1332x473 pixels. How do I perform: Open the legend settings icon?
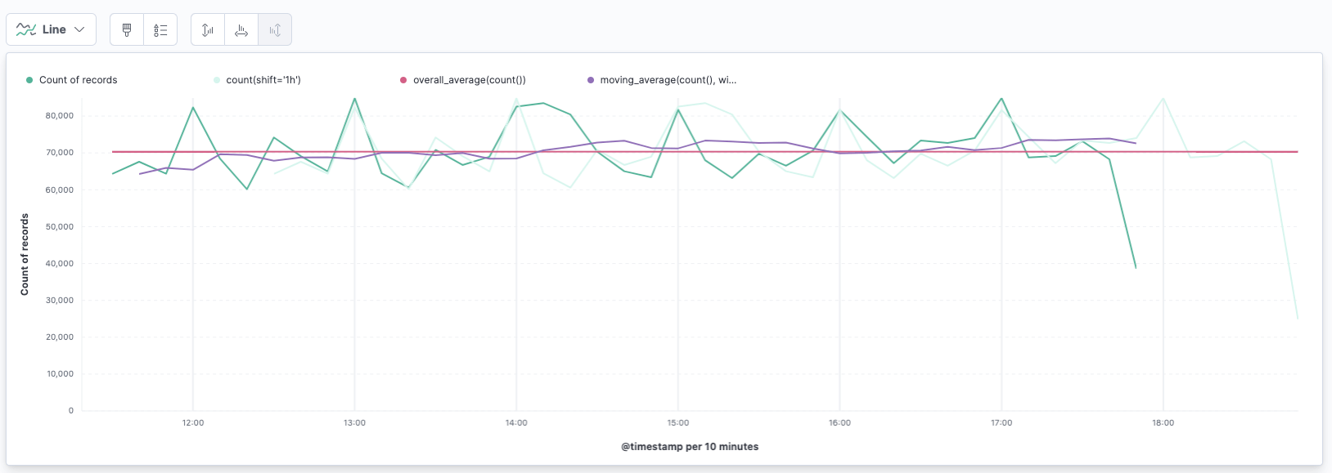point(160,30)
